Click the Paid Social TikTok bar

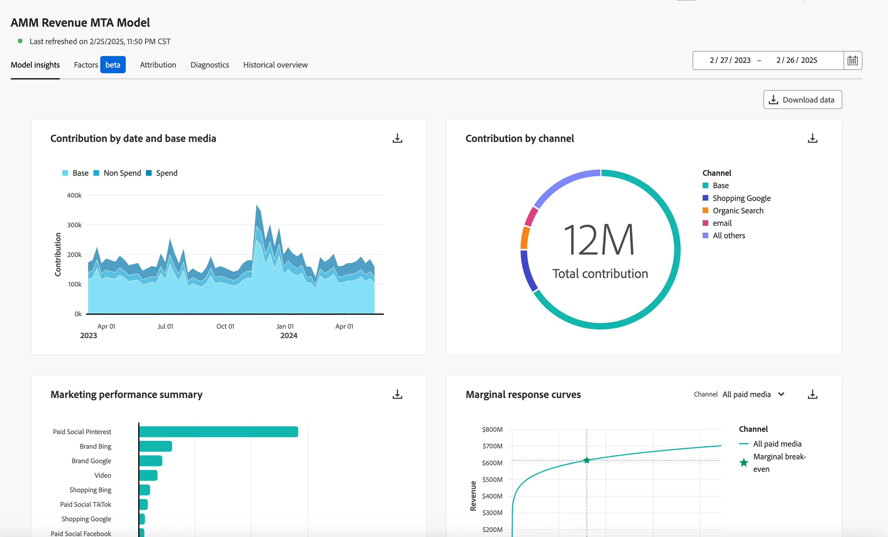[144, 504]
